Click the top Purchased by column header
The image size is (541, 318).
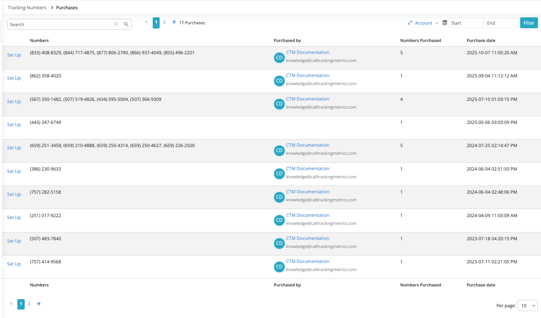(287, 40)
